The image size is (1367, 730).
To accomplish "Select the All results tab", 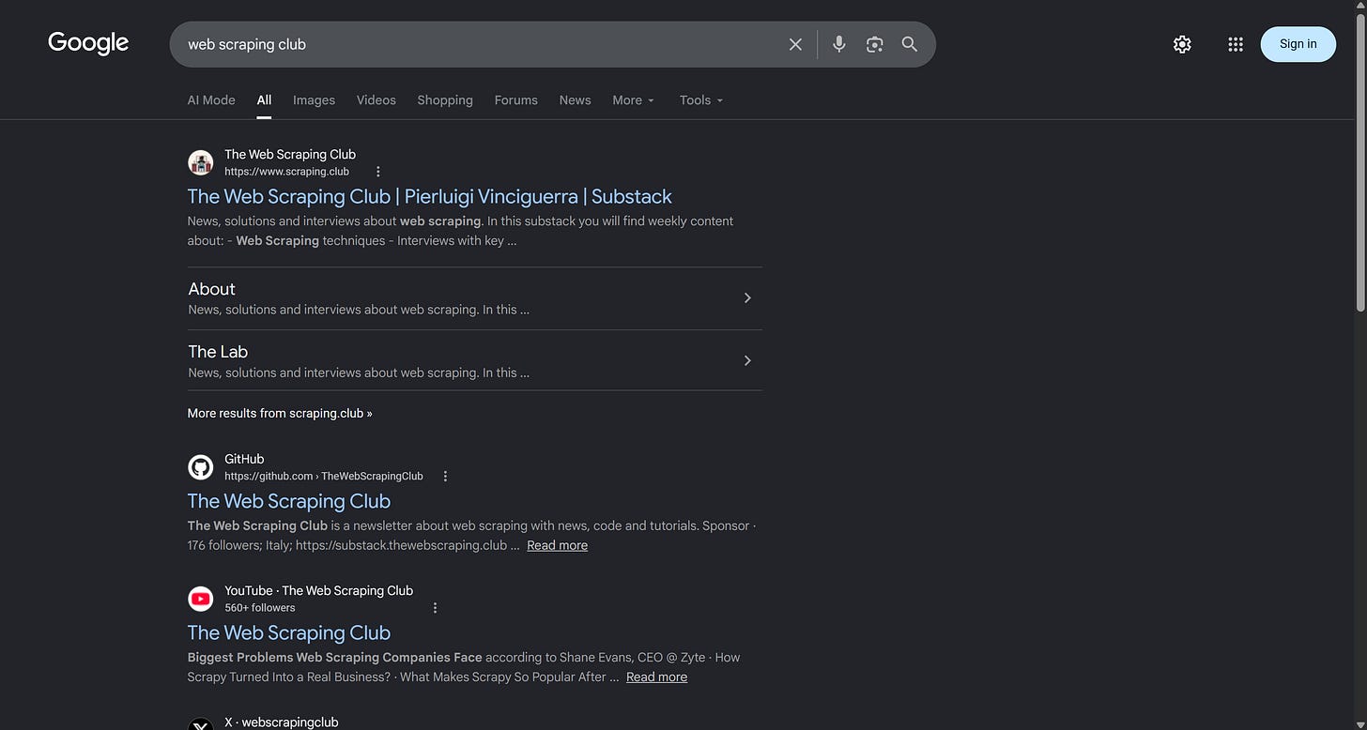I will pos(264,100).
